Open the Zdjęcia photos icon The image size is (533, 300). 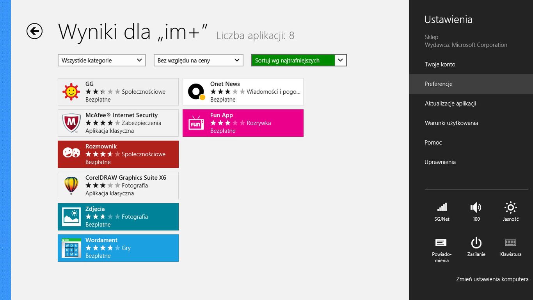71,217
